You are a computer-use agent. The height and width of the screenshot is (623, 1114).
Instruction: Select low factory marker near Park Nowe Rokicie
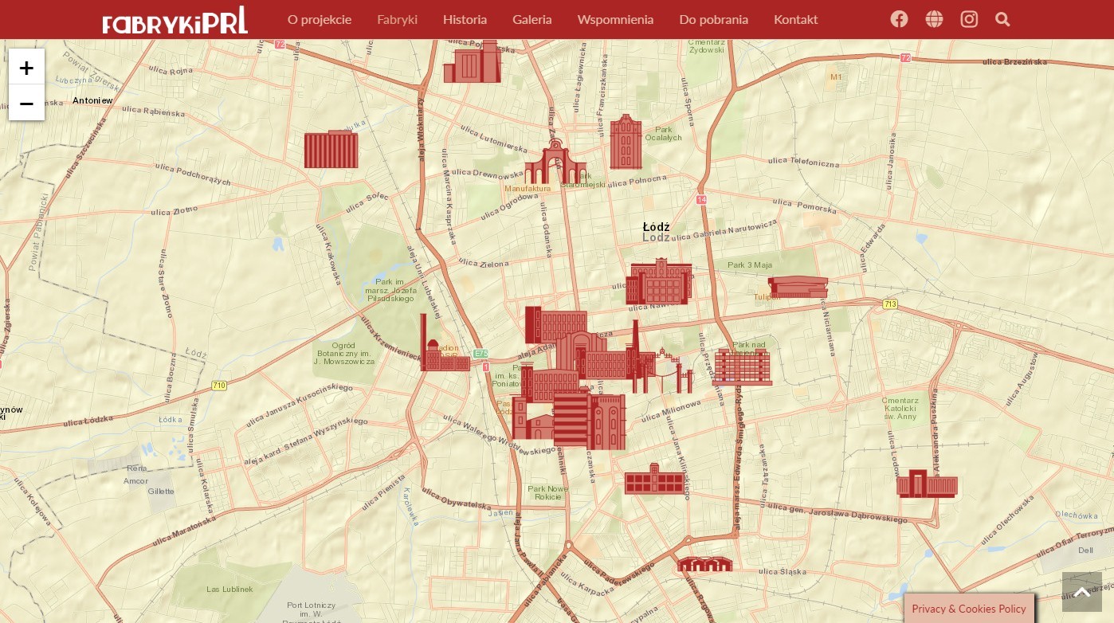coord(655,480)
